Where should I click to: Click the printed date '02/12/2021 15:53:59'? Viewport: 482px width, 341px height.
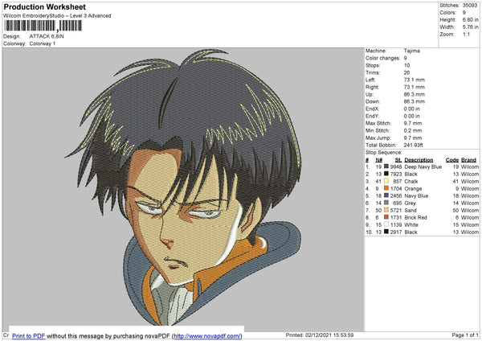pyautogui.click(x=329, y=335)
